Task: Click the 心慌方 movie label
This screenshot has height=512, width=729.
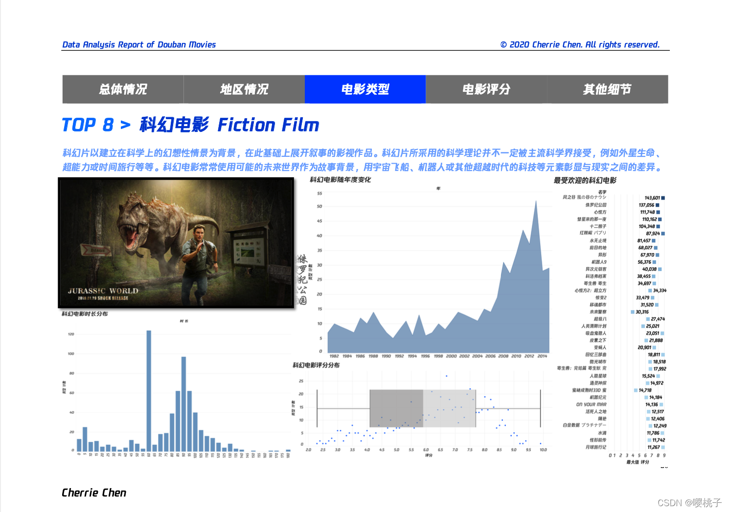Action: tap(600, 212)
